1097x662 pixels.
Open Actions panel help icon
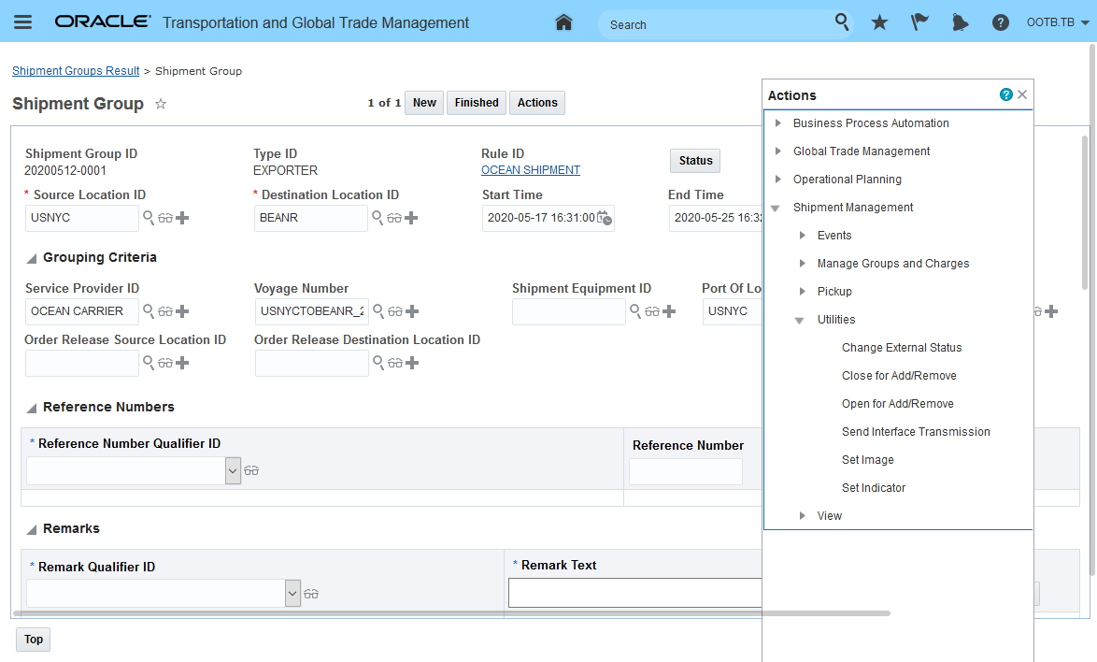click(1006, 94)
